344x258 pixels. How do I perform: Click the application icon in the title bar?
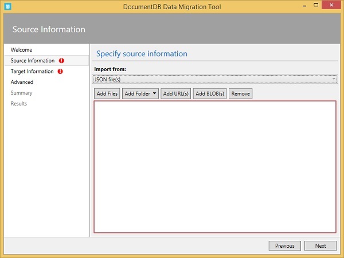pyautogui.click(x=7, y=6)
